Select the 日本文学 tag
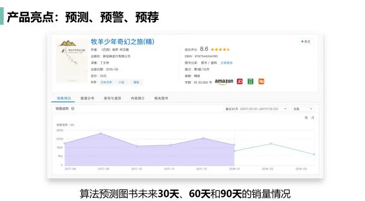 coord(106,82)
